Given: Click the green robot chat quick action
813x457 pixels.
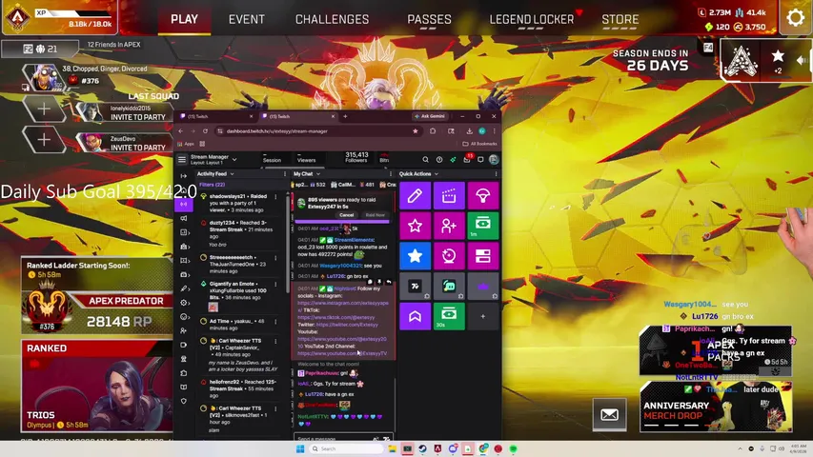Looking at the screenshot, I should click(449, 286).
